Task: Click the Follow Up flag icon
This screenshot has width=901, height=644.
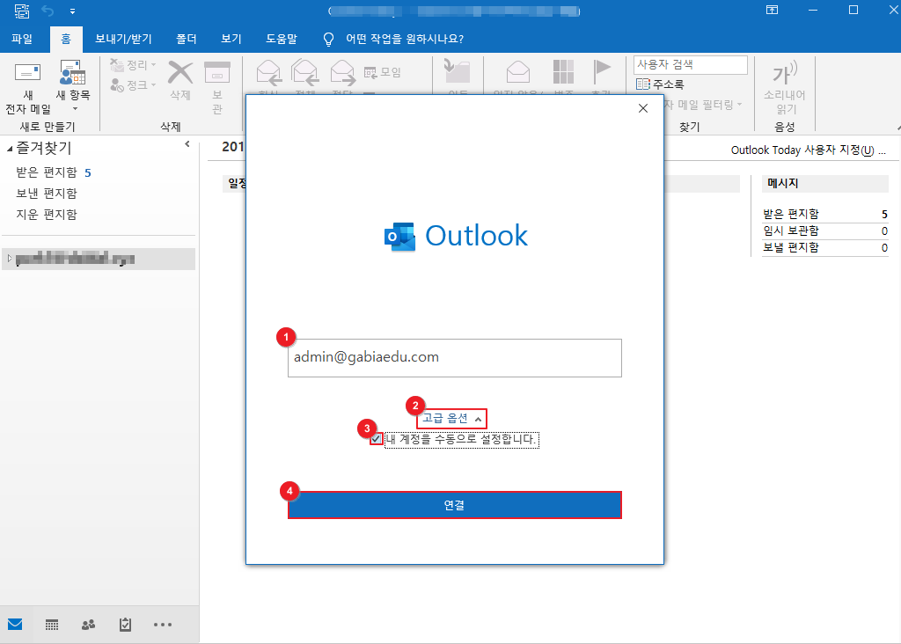Action: point(602,72)
